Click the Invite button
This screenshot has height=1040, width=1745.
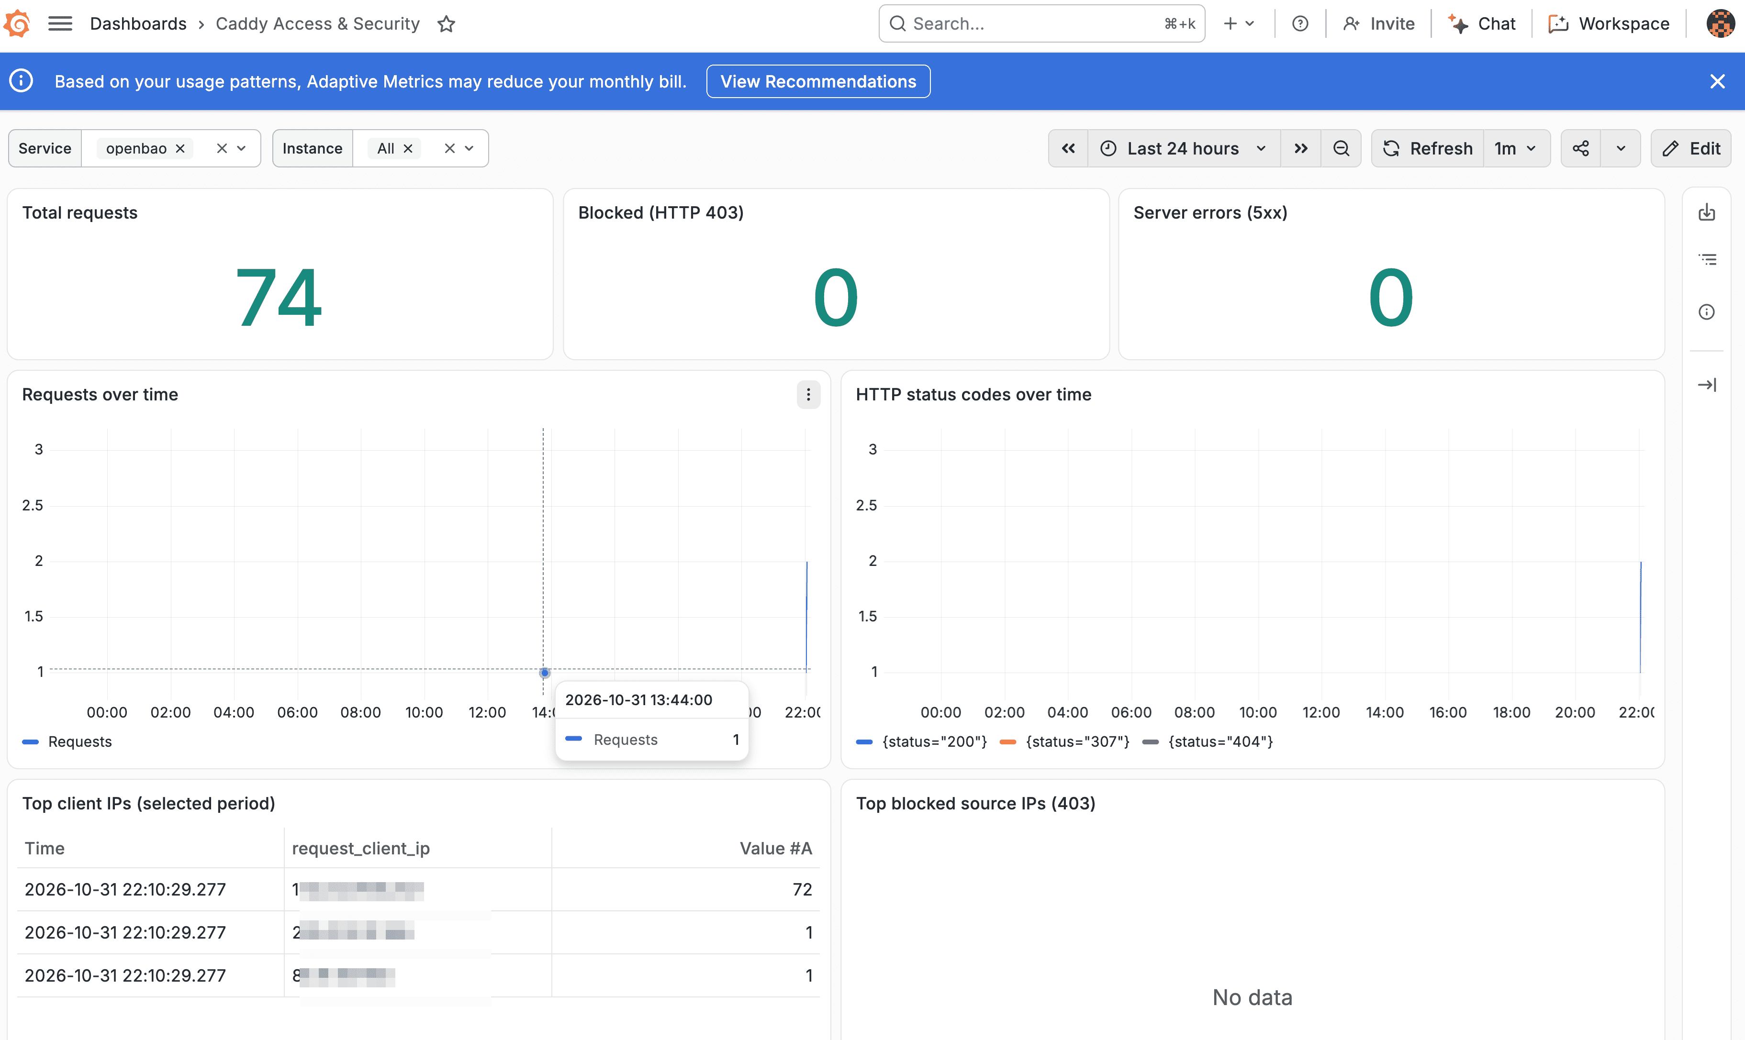click(1378, 24)
